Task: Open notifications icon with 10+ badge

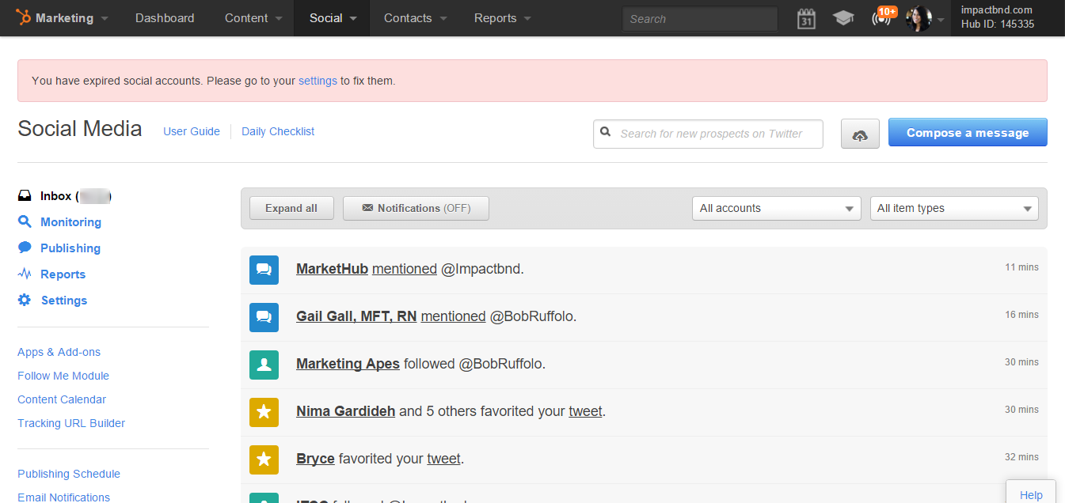Action: [x=882, y=17]
